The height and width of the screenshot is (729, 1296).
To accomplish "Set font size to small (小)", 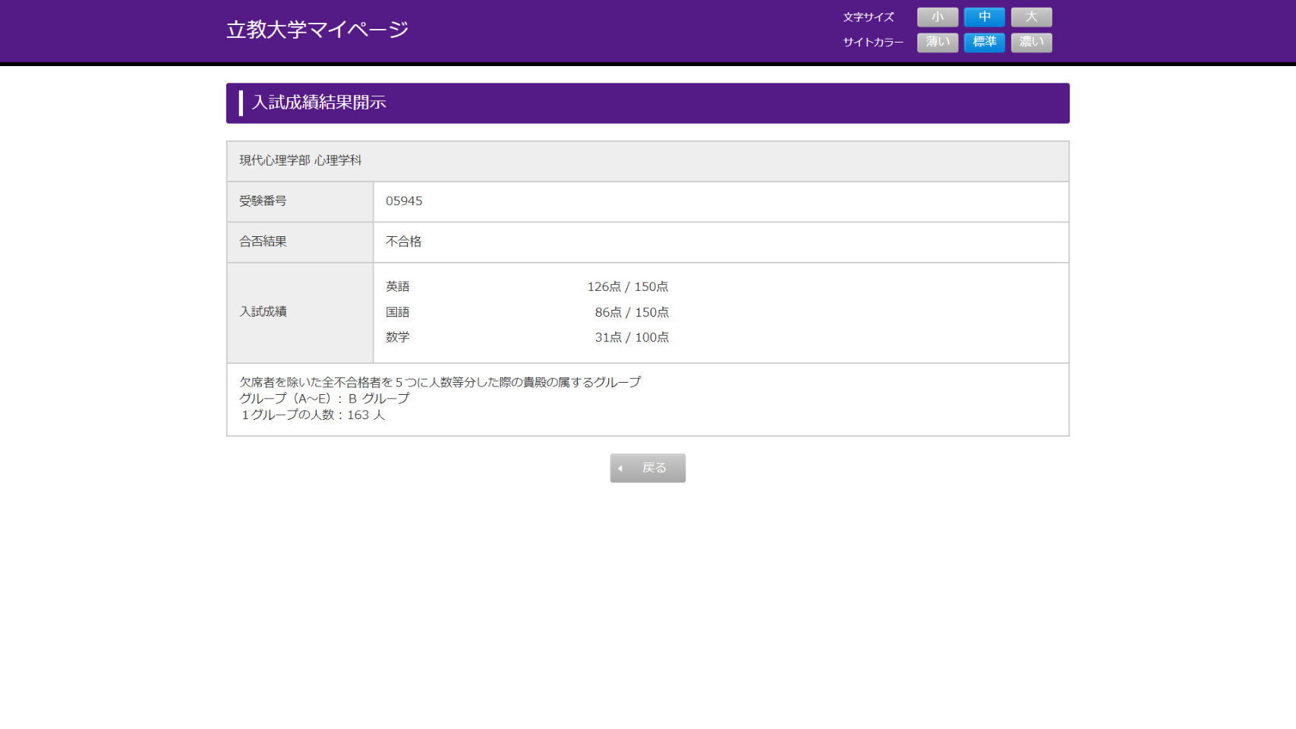I will point(937,17).
